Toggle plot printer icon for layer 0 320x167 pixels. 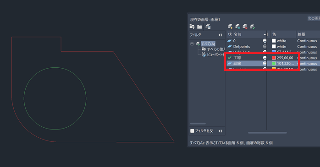pyautogui.click(x=265, y=41)
